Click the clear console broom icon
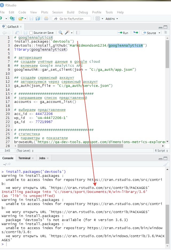171x250 pixels. coord(166,164)
